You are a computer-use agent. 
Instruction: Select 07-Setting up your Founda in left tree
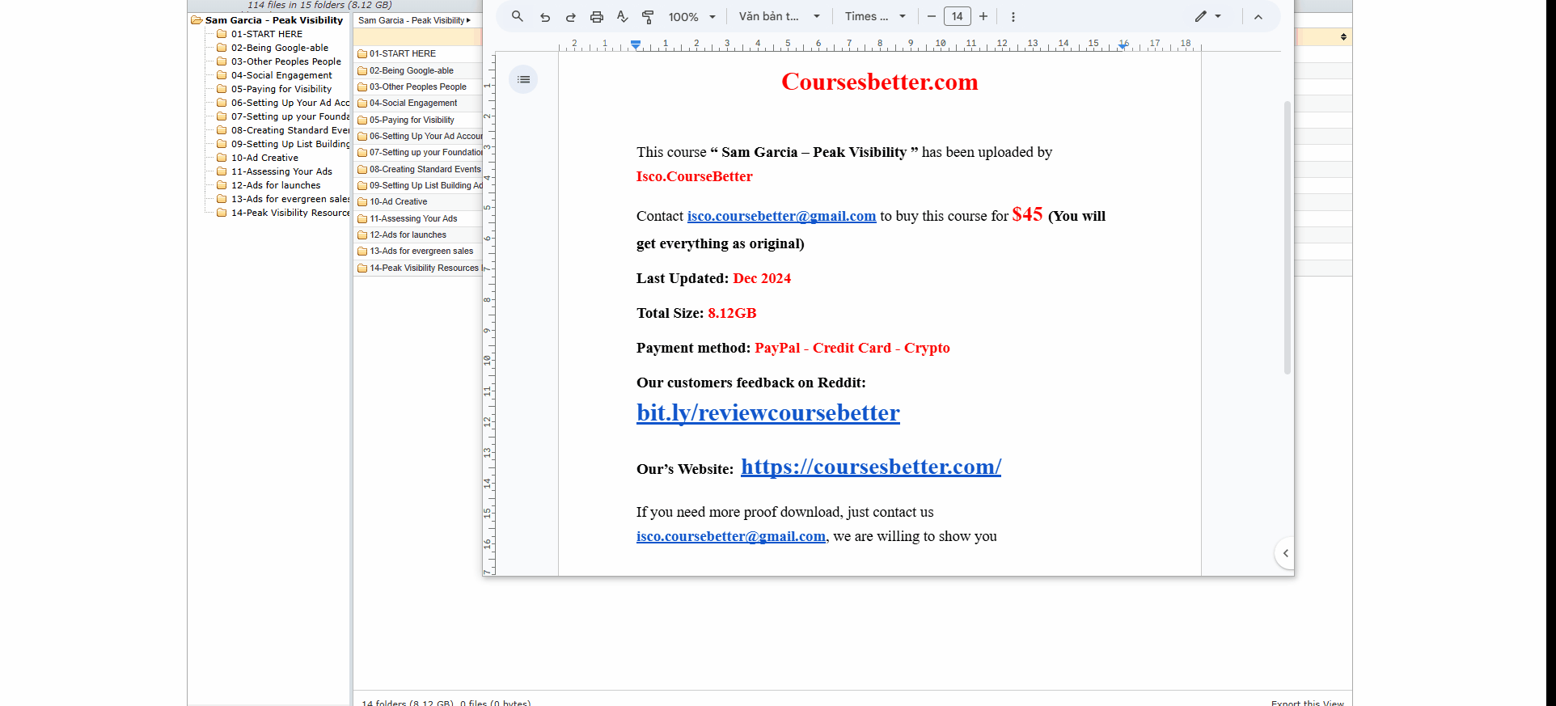[290, 116]
